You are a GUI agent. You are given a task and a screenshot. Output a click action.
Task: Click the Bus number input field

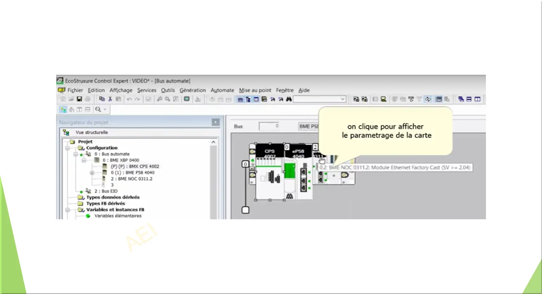pos(269,126)
